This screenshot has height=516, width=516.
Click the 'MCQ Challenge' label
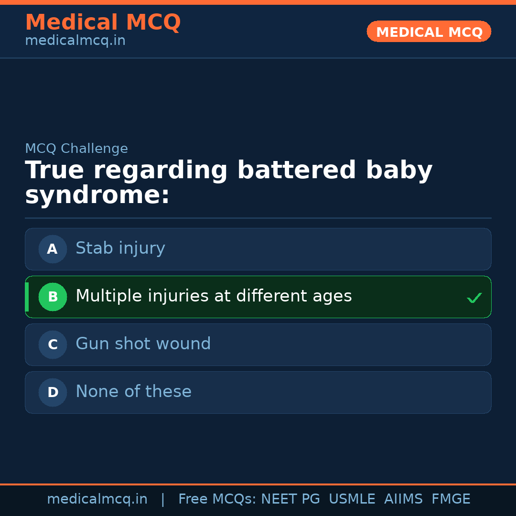76,149
